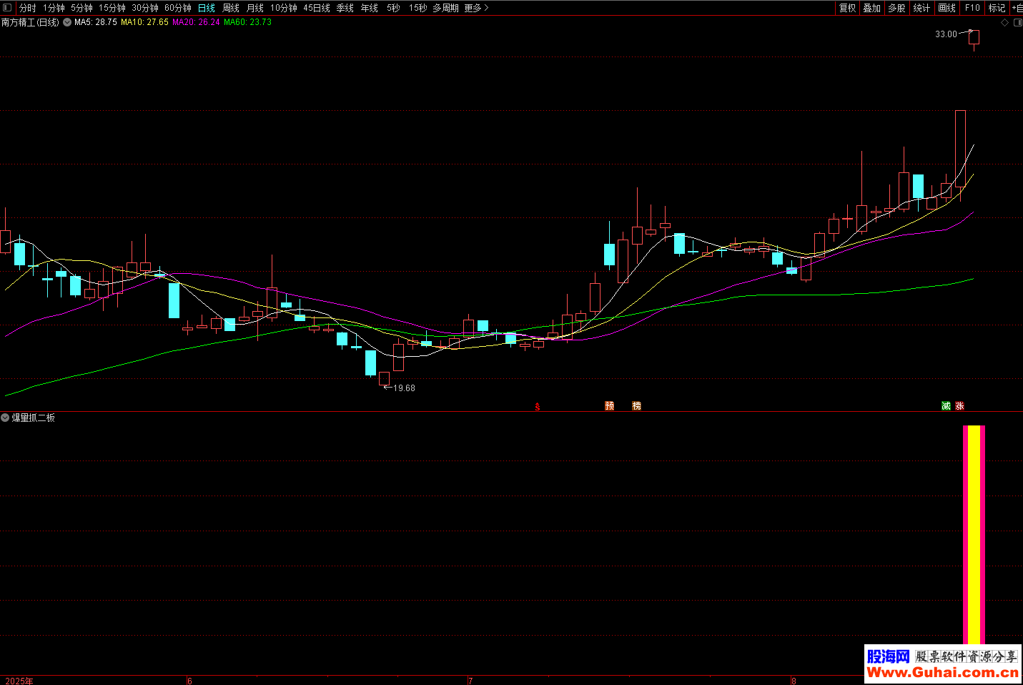The width and height of the screenshot is (1023, 685).
Task: Switch to 60分钟 period
Action: point(178,8)
